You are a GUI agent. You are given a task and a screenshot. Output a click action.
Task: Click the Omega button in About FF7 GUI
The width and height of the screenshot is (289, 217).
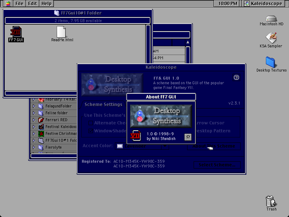(x=188, y=137)
